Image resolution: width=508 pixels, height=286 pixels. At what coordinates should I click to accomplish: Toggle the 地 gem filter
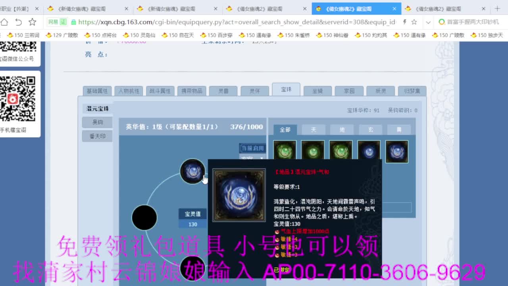click(x=341, y=129)
